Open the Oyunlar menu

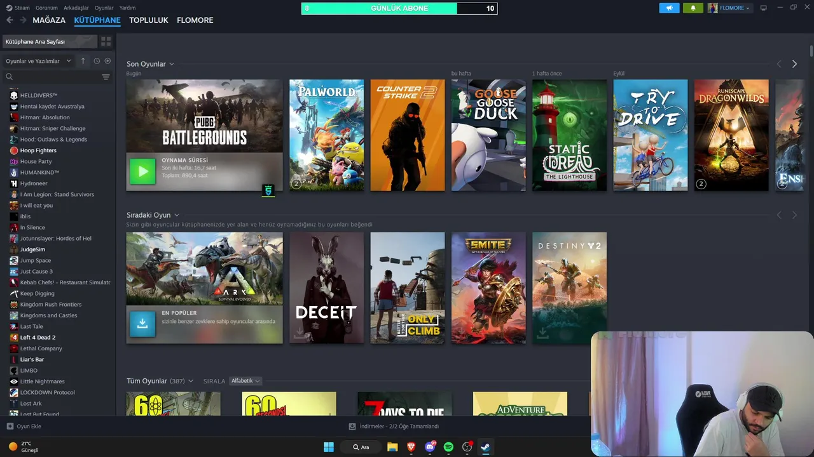click(x=104, y=8)
